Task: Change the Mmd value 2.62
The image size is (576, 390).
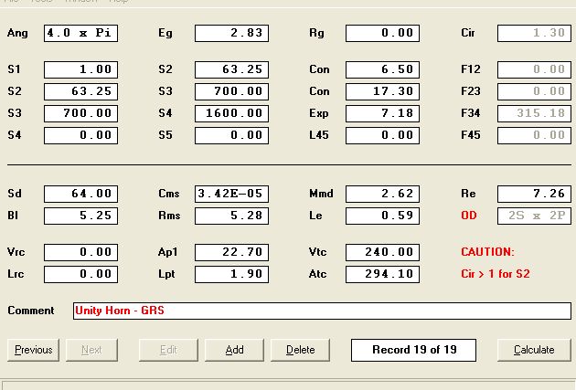Action: (382, 194)
